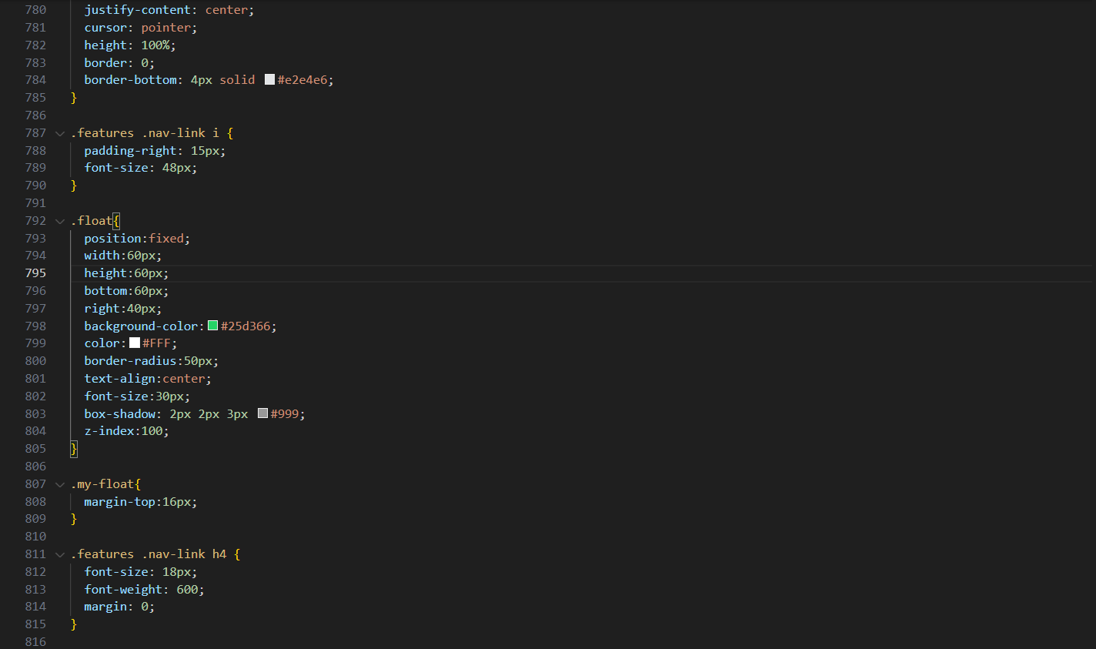Place cursor on the font-weight 600 value

tap(187, 590)
